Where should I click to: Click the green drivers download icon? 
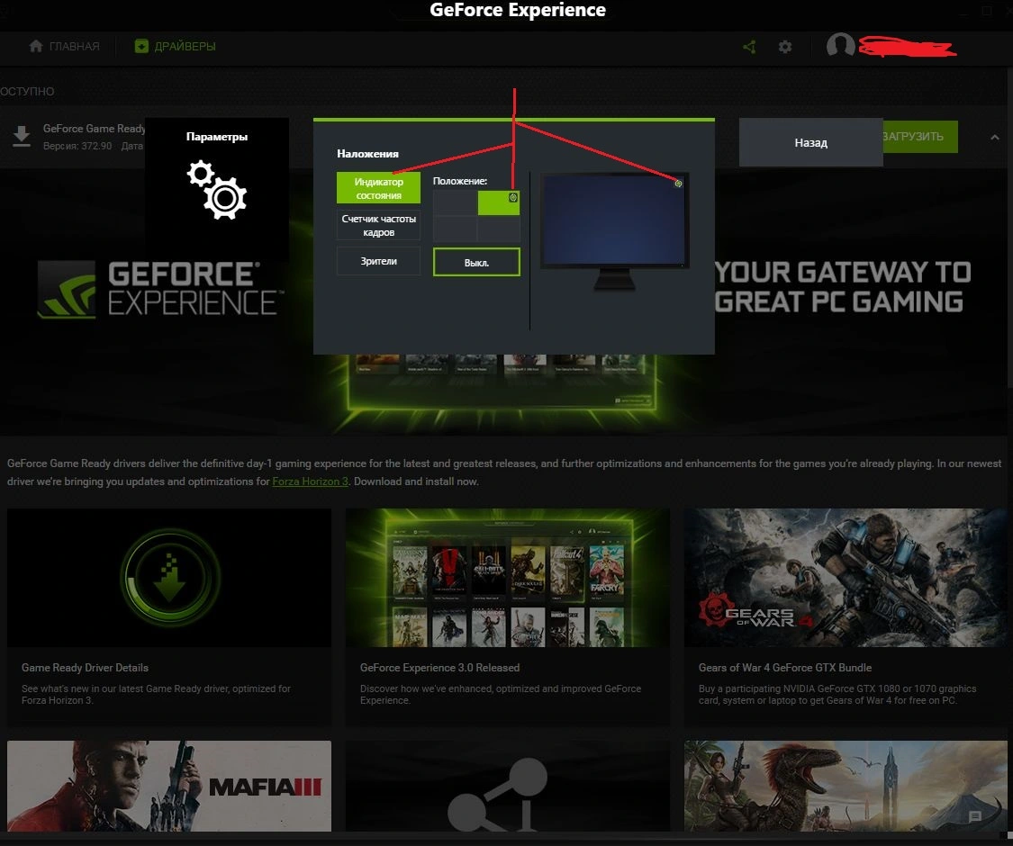[x=141, y=47]
